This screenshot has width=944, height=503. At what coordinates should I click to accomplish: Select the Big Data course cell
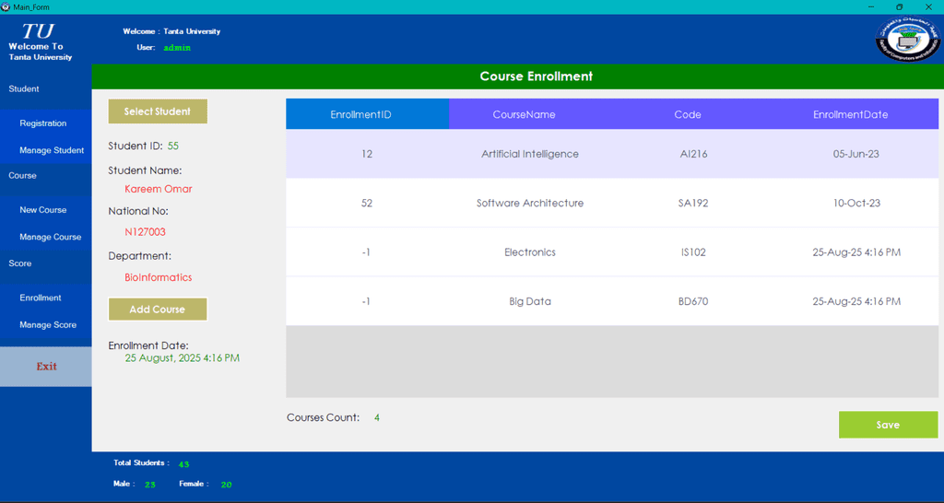click(530, 301)
